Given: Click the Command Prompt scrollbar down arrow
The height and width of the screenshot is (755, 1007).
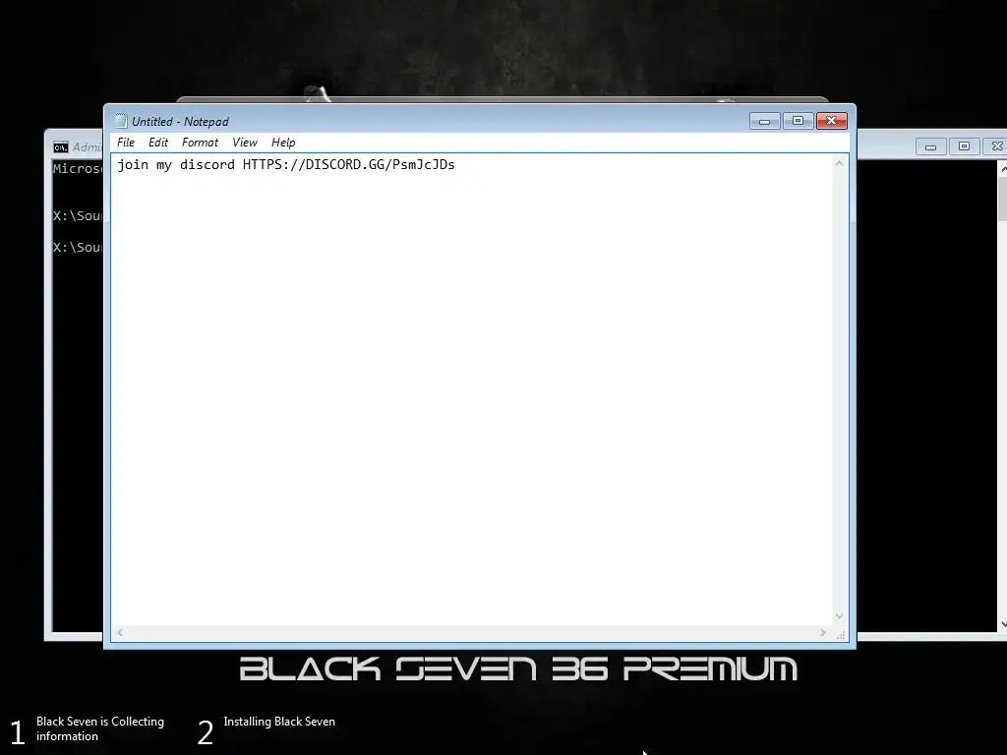Looking at the screenshot, I should (x=1003, y=624).
